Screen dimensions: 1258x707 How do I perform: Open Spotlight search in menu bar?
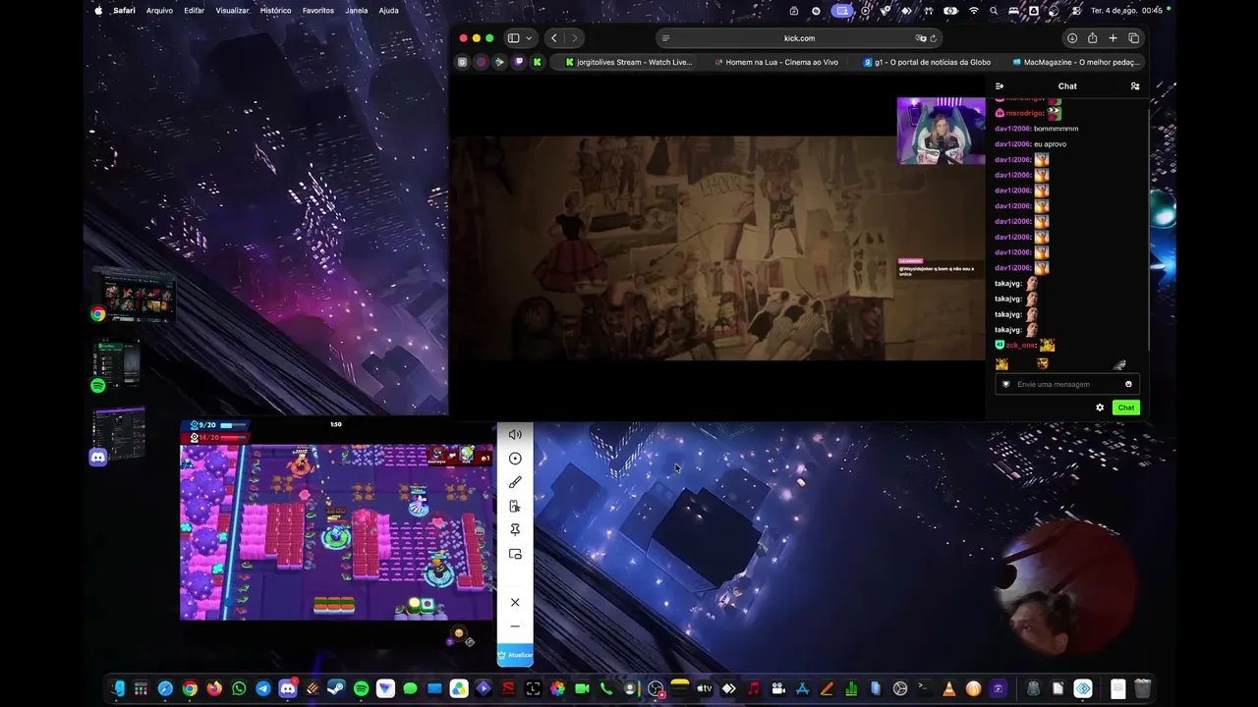pyautogui.click(x=995, y=11)
